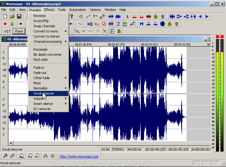
Task: Click the red 3D cube icon
Action: tap(104, 24)
